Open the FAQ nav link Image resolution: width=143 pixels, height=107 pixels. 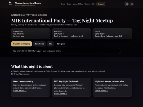pos(93,4)
